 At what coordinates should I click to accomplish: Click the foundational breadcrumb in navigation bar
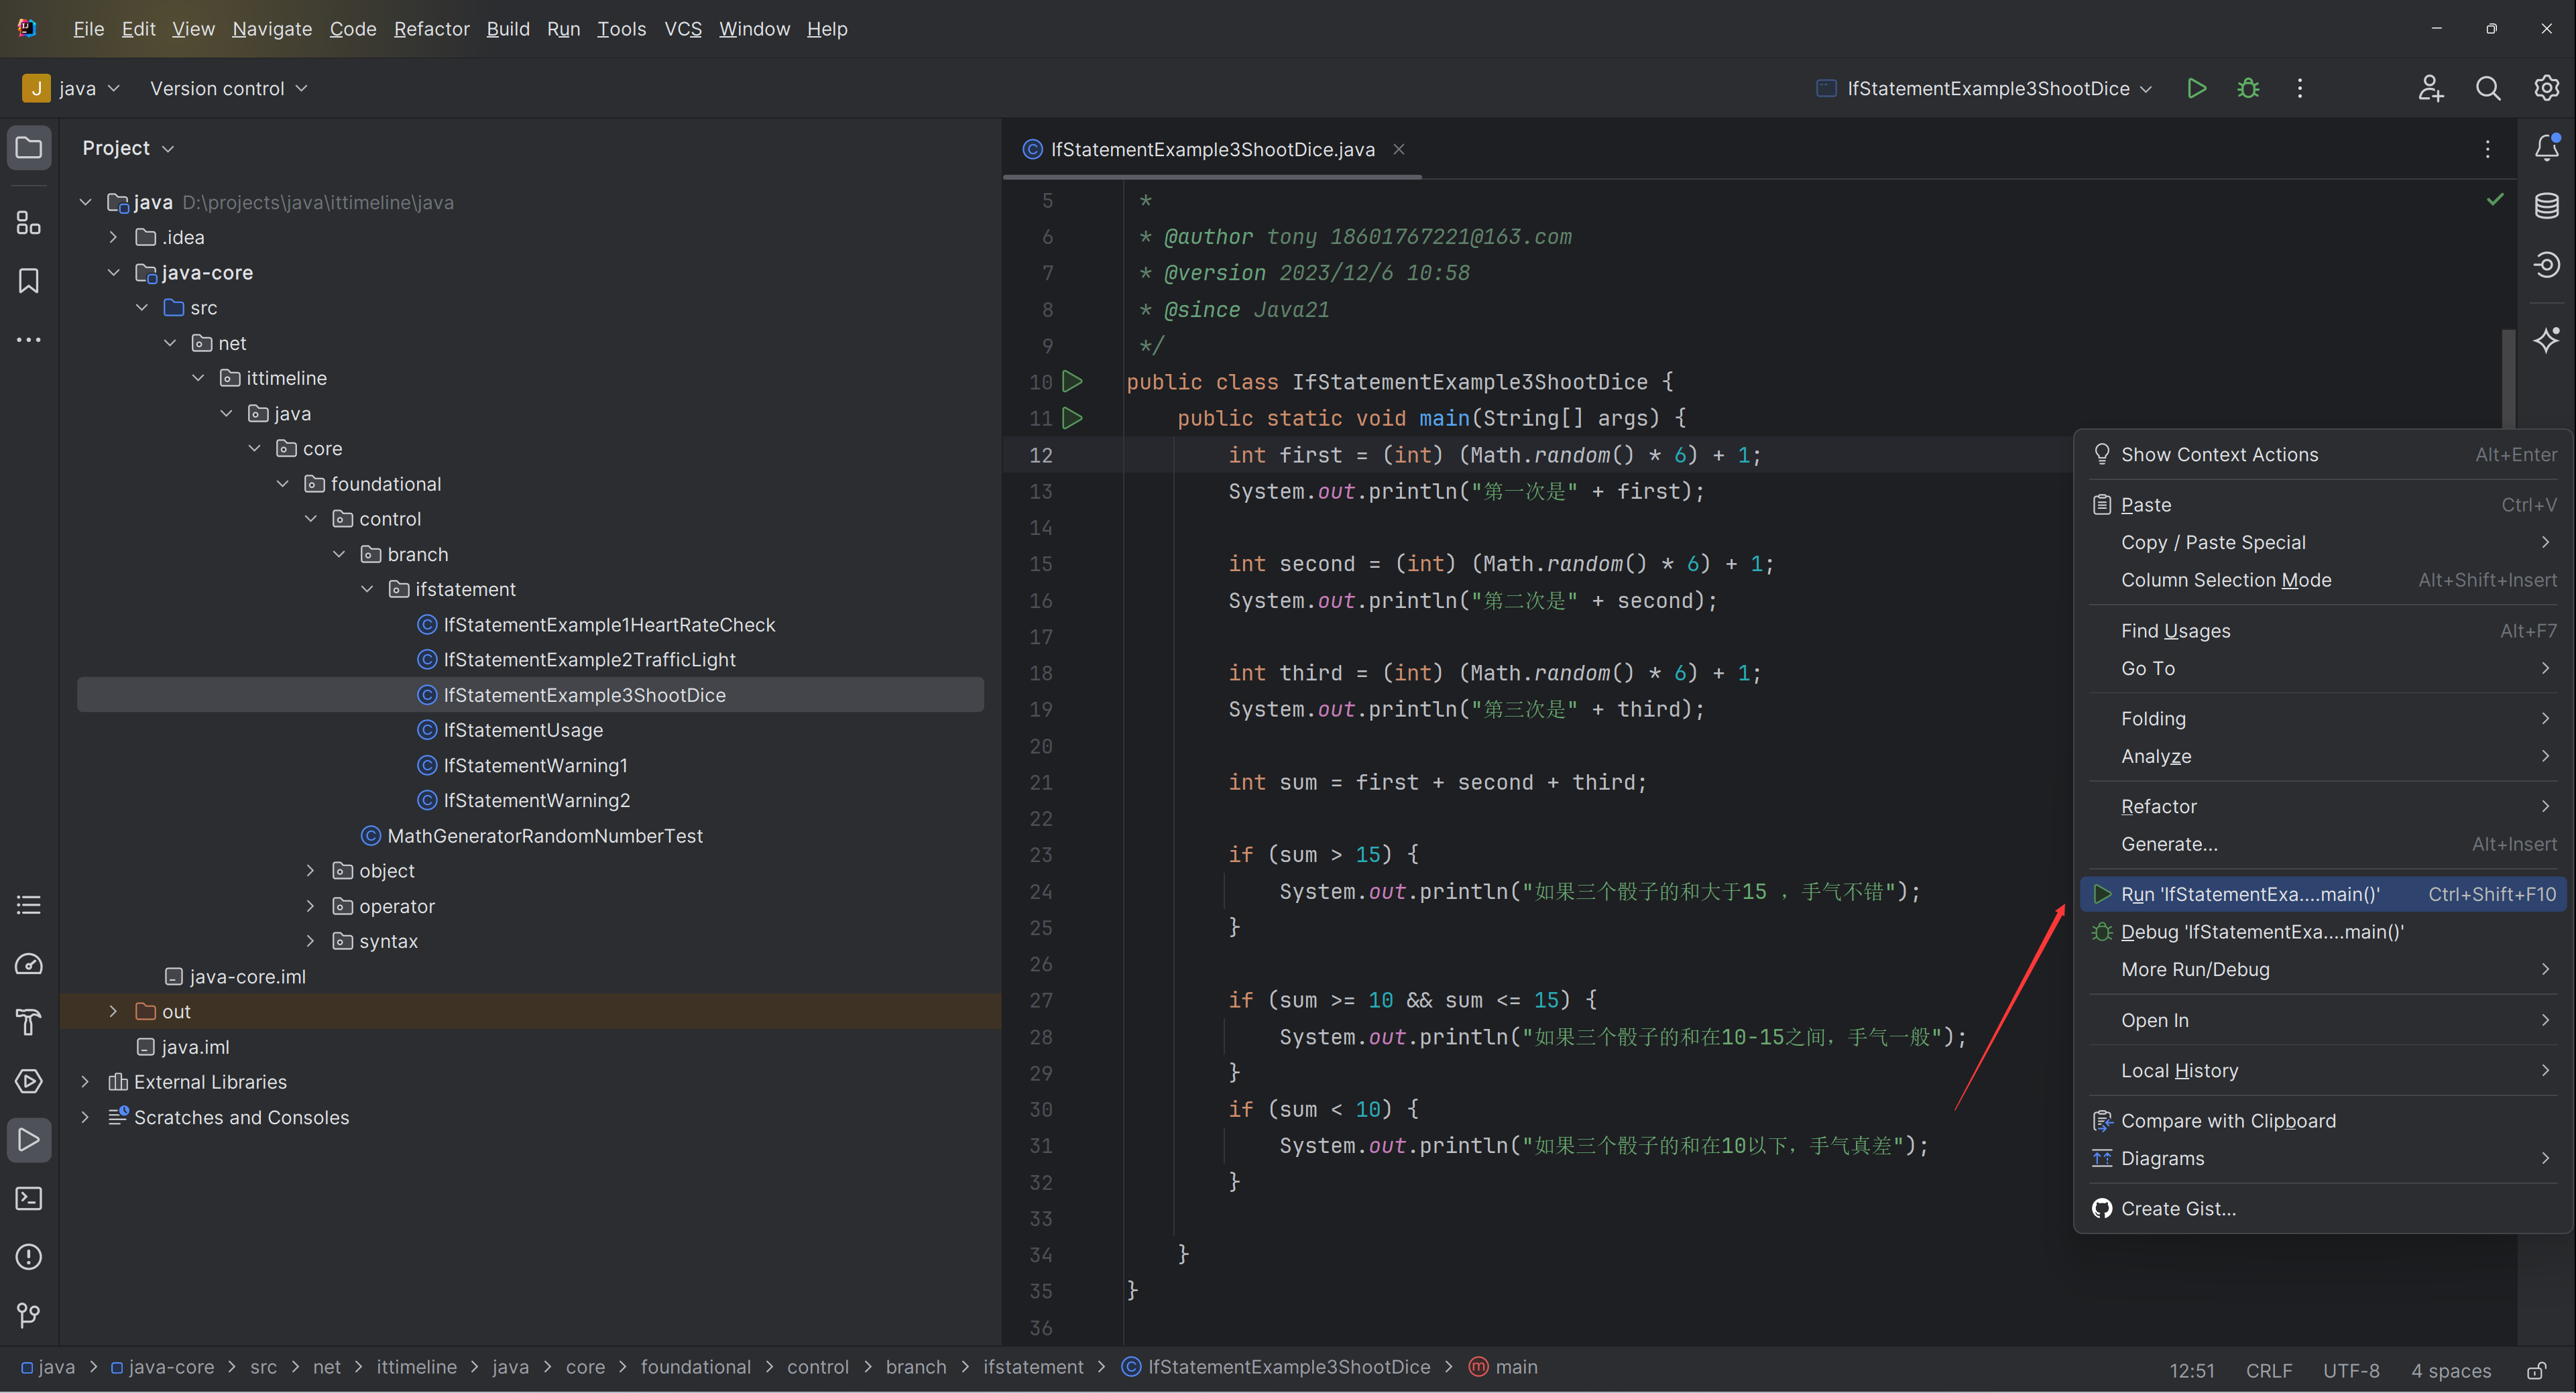(x=695, y=1367)
